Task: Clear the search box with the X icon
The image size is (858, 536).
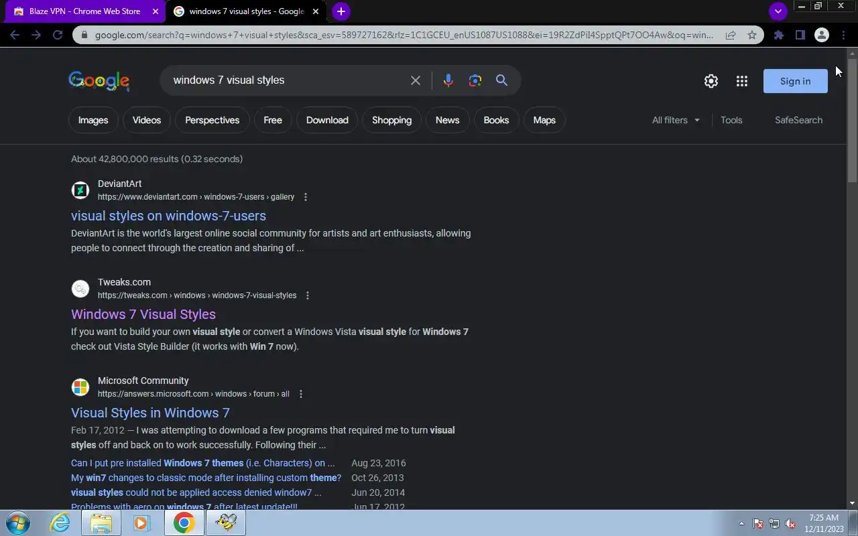Action: click(416, 80)
